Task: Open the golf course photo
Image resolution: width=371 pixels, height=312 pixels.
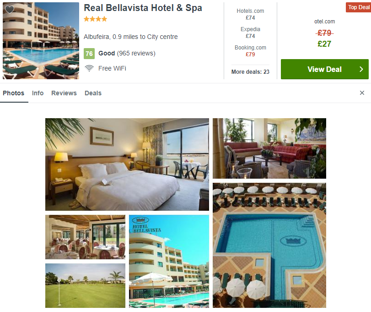Action: click(85, 286)
